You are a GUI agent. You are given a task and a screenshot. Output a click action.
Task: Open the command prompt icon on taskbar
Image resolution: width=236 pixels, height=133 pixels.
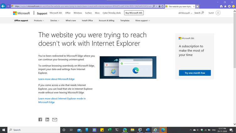[117, 130]
